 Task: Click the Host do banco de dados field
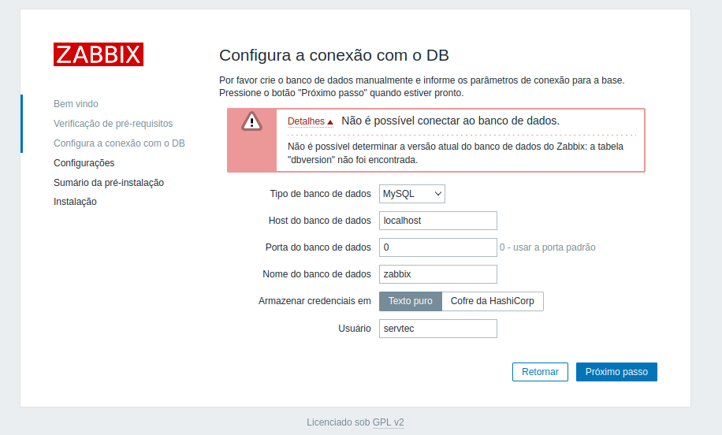[x=437, y=221]
